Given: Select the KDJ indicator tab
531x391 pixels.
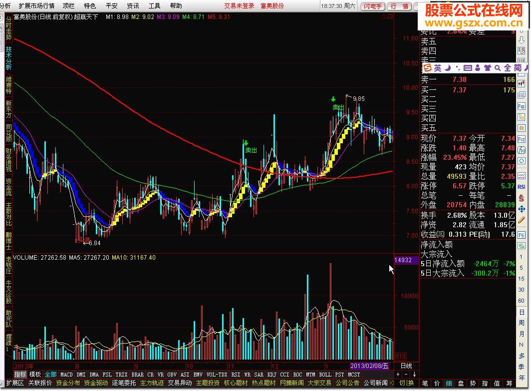Looking at the screenshot, I should pyautogui.click(x=271, y=375).
